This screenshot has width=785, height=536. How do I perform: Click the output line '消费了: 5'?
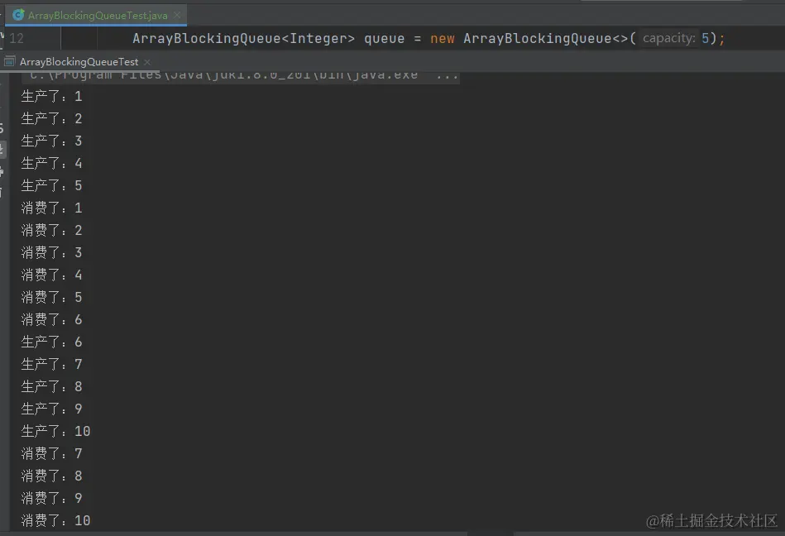pos(51,297)
